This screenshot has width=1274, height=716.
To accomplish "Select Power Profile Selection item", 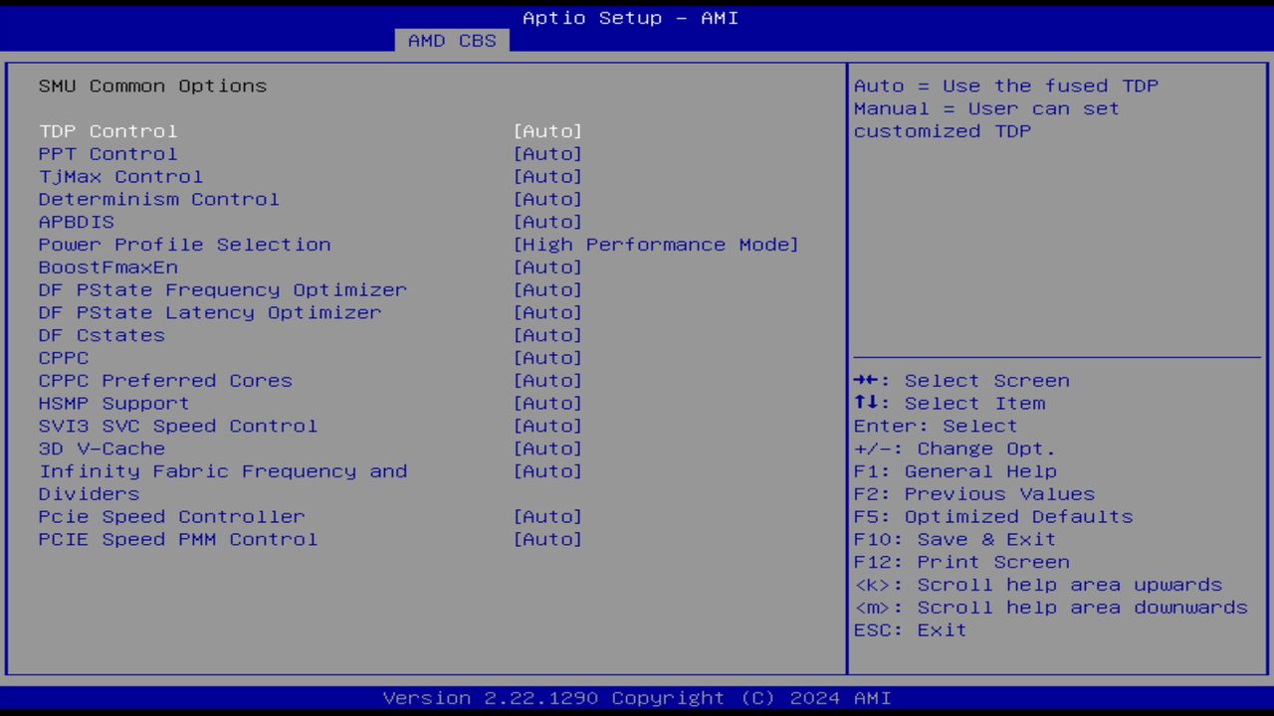I will (x=185, y=245).
